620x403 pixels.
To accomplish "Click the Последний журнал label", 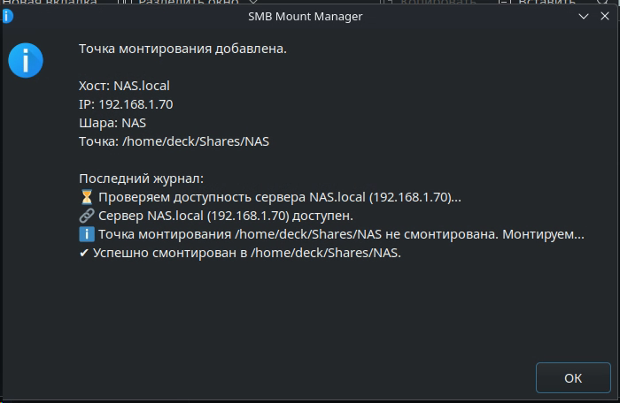I will tap(141, 179).
